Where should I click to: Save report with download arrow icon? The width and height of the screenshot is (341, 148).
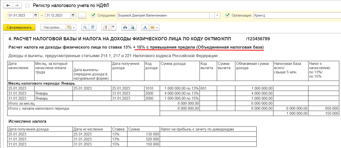(145, 28)
